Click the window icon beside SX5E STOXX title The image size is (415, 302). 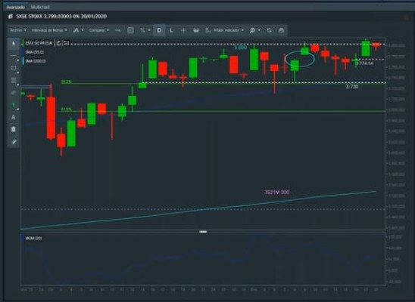pyautogui.click(x=11, y=17)
